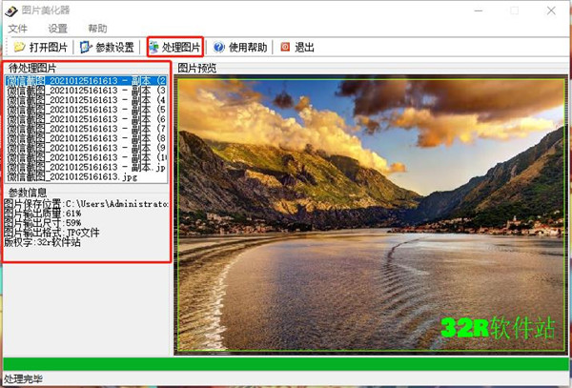Screen dimensions: 572x388
Task: Open the 文件 menu
Action: click(x=18, y=29)
